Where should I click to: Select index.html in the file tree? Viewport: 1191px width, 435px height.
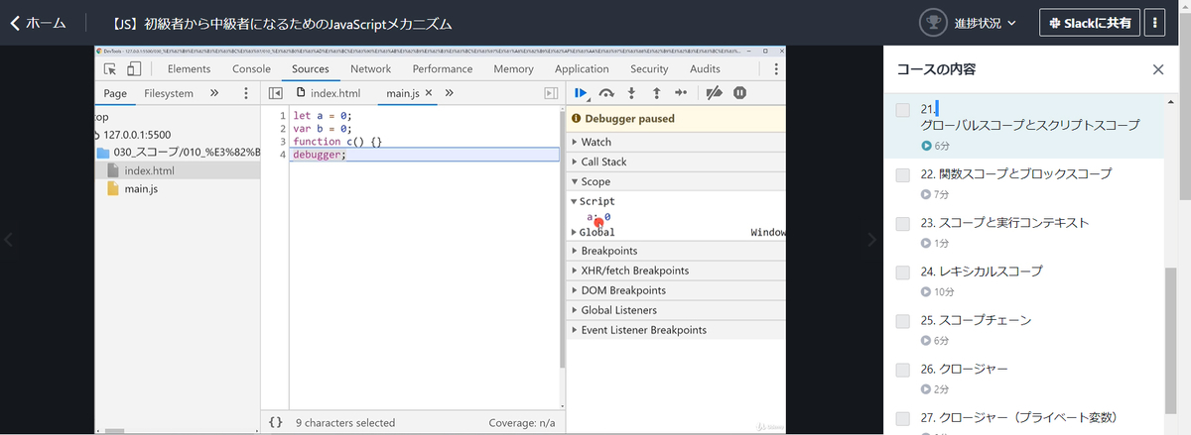coord(149,171)
